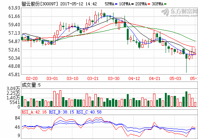The height and width of the screenshot is (139, 198).
Task: Click the 03-21 date label
Action: [x=93, y=78]
